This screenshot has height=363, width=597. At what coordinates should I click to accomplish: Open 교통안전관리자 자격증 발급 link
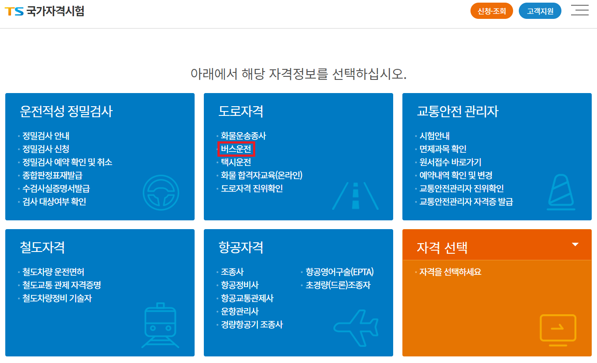(466, 202)
